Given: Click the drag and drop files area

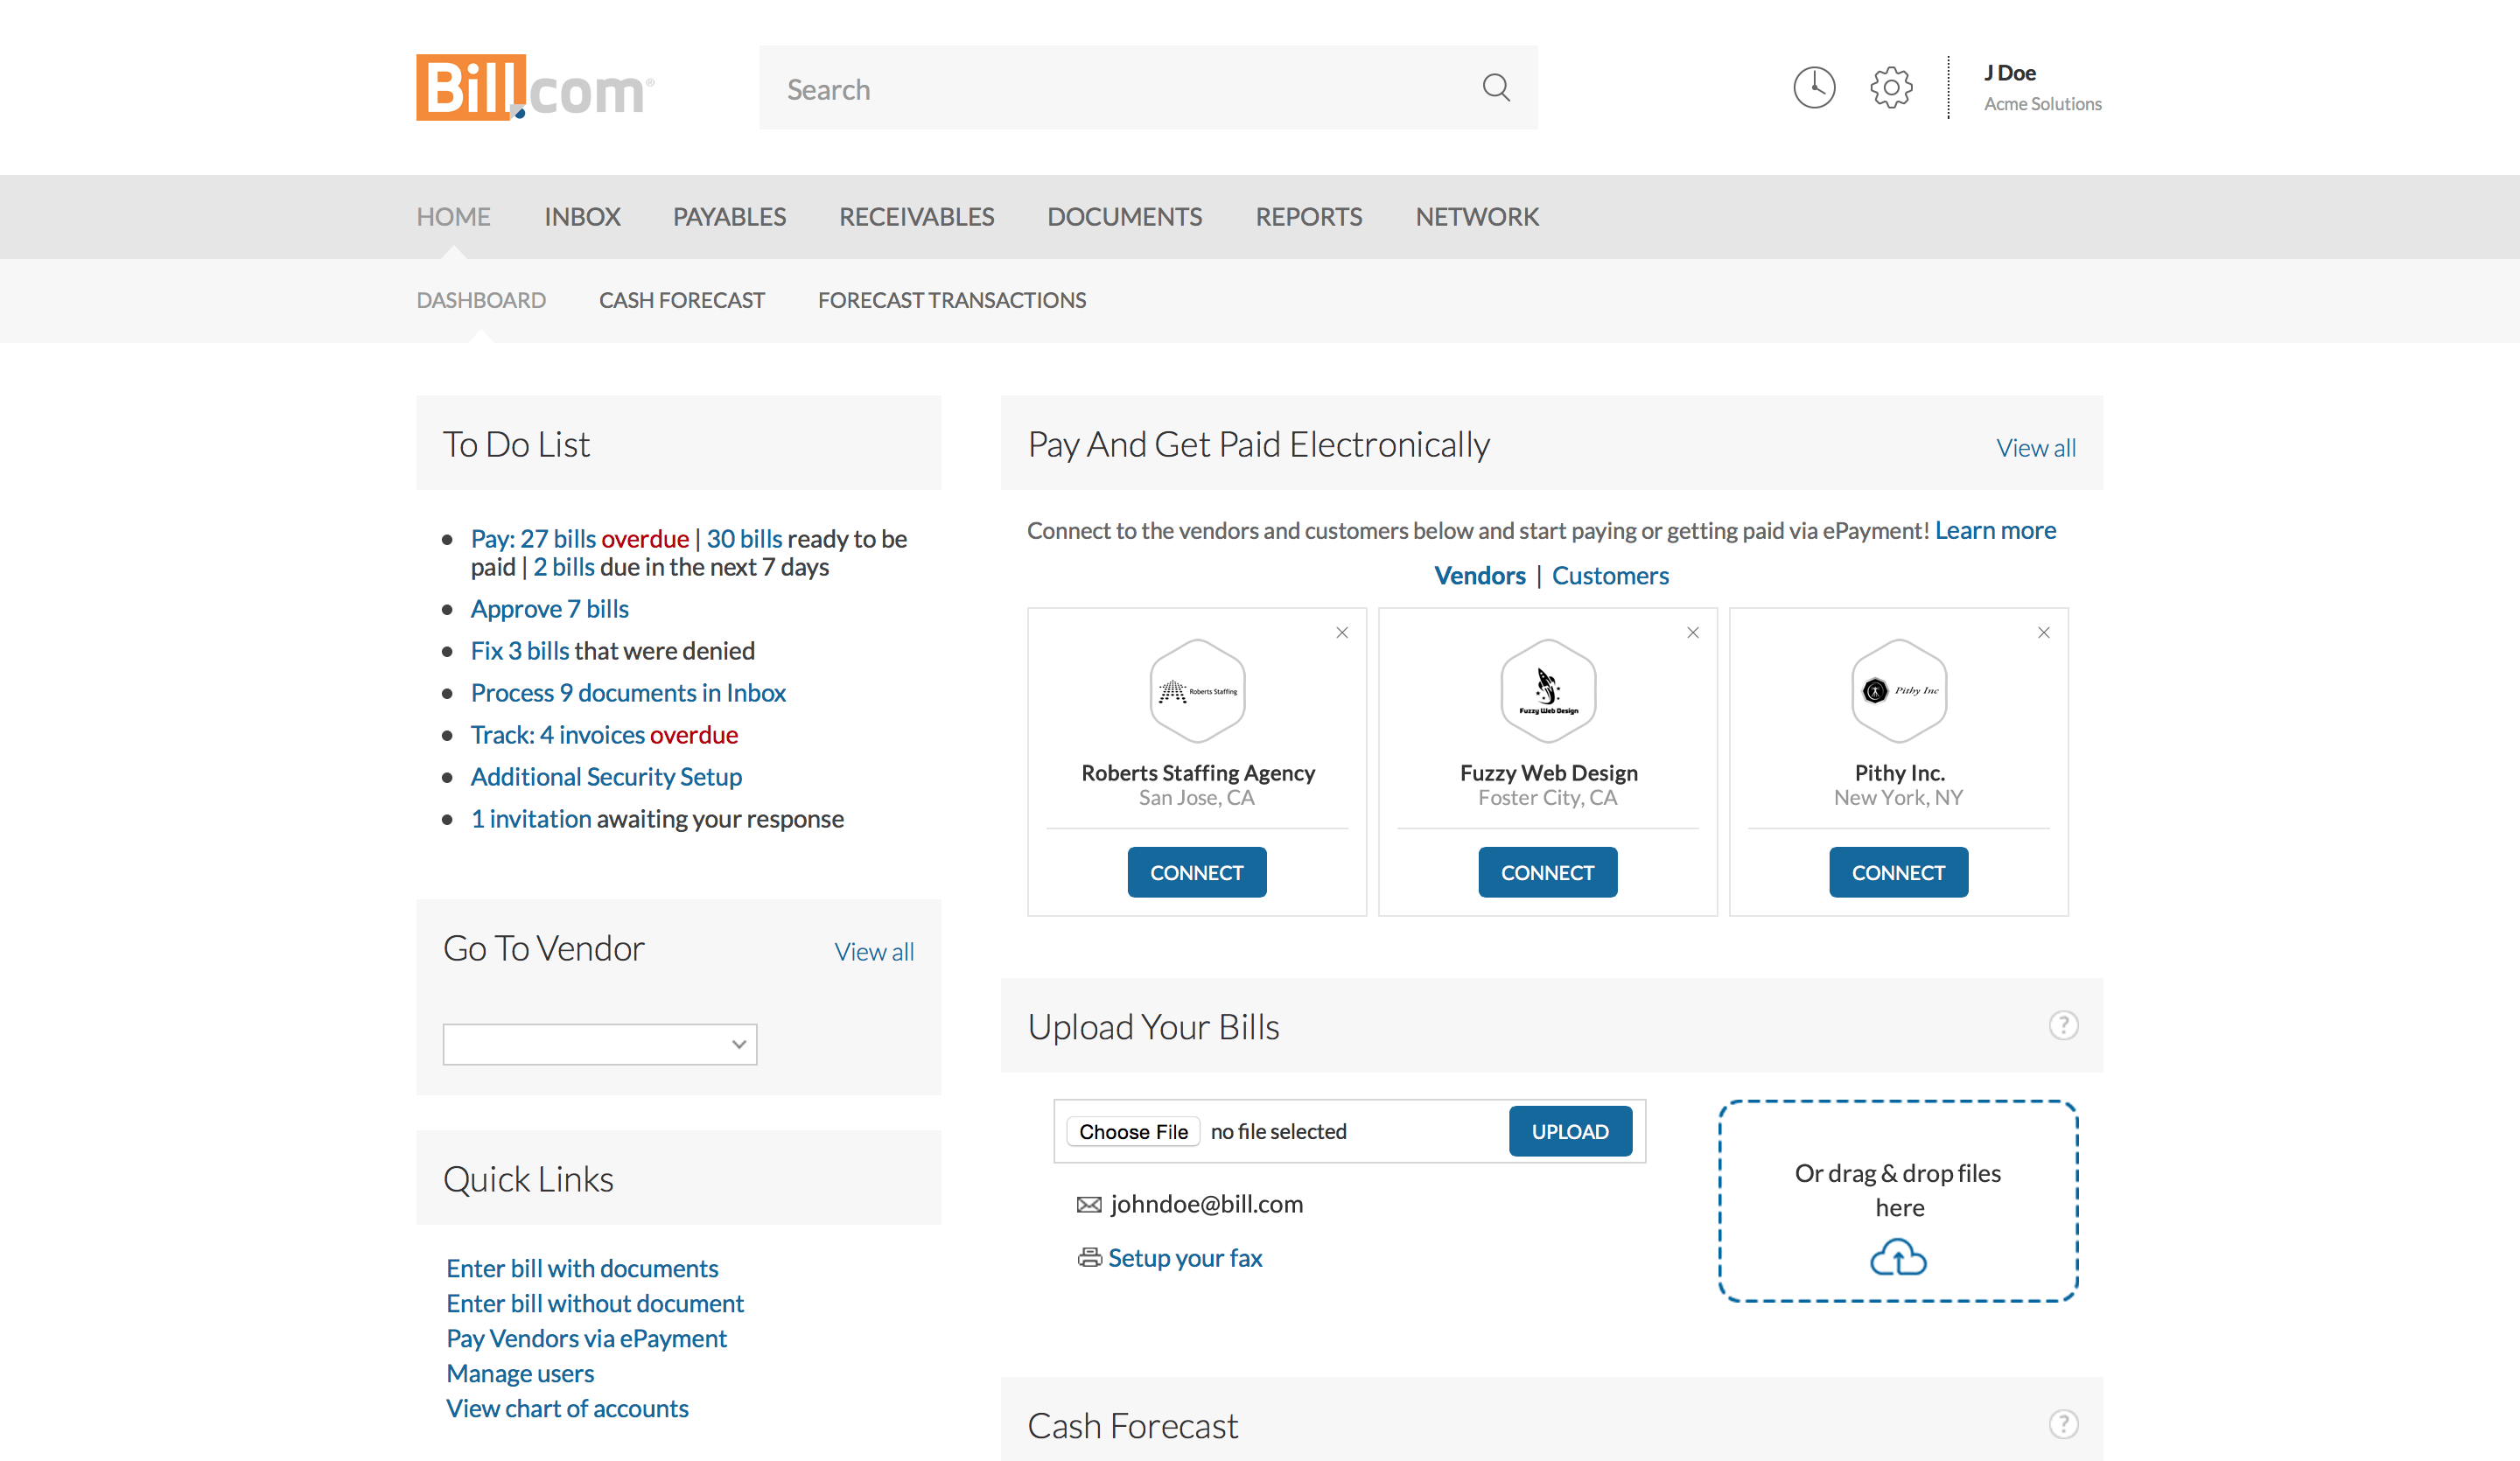Looking at the screenshot, I should 1895,1200.
